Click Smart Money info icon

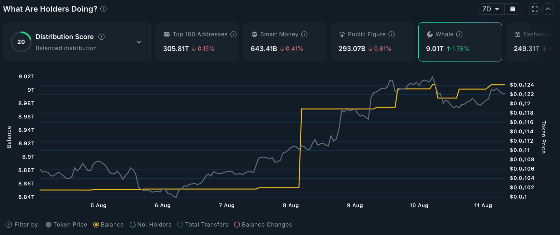point(304,34)
